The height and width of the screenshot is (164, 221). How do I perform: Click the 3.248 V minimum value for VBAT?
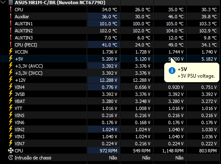click(x=143, y=101)
